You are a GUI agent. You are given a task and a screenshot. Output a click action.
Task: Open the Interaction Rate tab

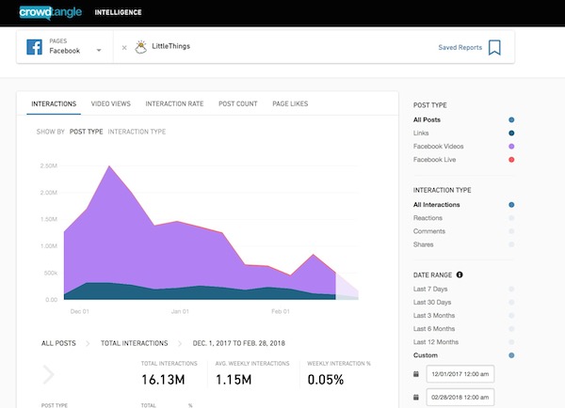(x=174, y=103)
